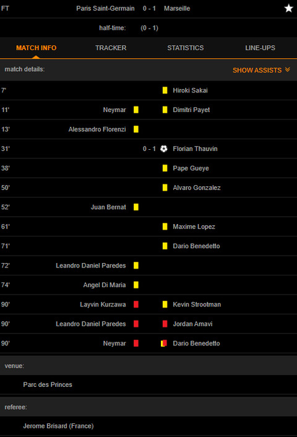Select the Line-ups tab
Viewport: 297px width, 437px height.
click(x=260, y=48)
